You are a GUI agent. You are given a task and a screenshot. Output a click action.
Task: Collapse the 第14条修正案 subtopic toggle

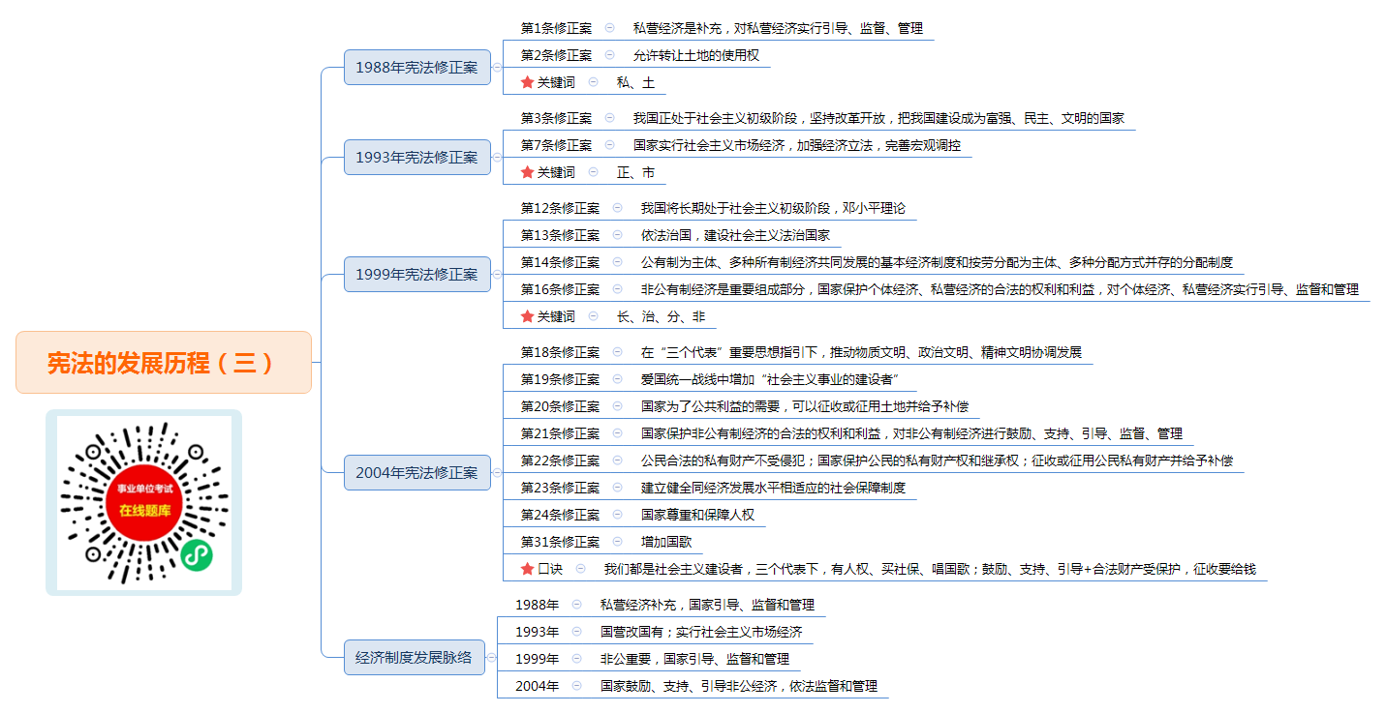tap(617, 262)
